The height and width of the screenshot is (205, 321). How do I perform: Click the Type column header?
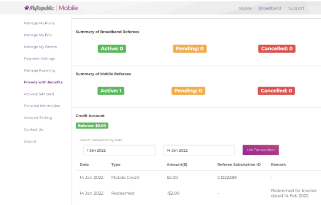point(116,165)
